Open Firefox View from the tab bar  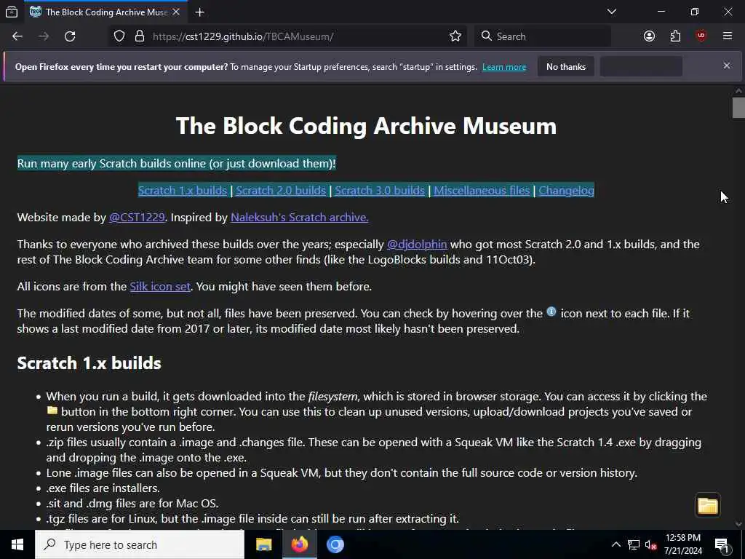12,12
